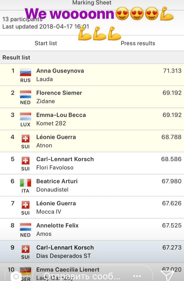Click Netherlands flag beside Annelotte Felix

(25, 227)
